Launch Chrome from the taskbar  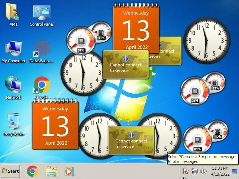pos(32,171)
